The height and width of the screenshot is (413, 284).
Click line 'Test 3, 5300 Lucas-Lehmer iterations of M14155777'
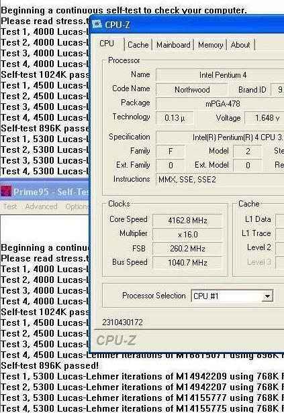[x=142, y=398]
